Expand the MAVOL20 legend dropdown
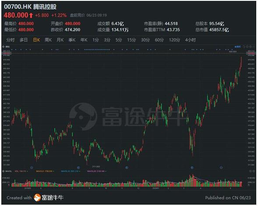 tap(106, 171)
